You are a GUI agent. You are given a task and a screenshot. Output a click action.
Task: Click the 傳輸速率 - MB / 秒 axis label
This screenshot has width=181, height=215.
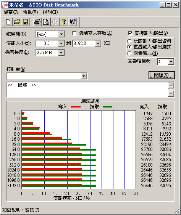click(72, 198)
